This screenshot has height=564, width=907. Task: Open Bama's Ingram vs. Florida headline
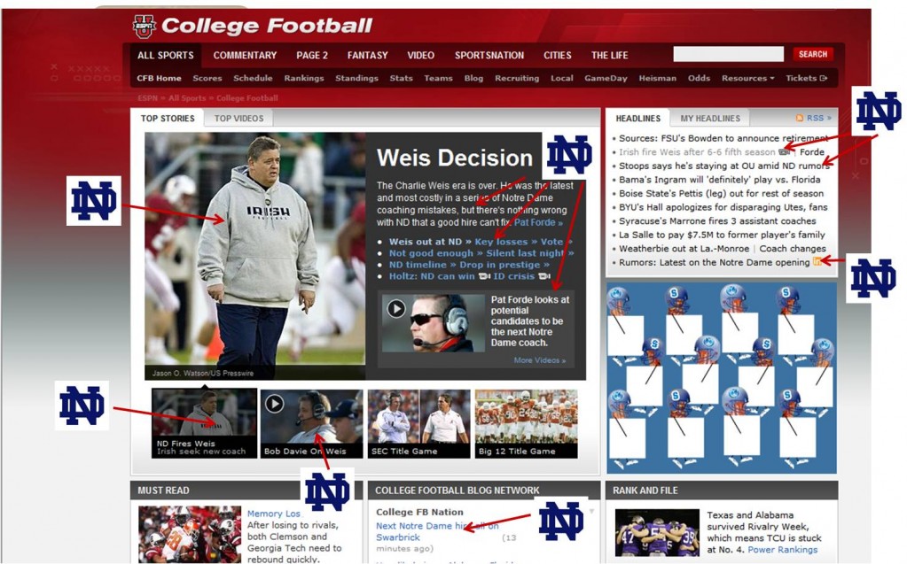click(x=719, y=180)
